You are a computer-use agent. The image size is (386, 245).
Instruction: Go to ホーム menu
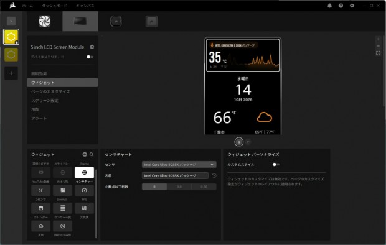tap(27, 6)
